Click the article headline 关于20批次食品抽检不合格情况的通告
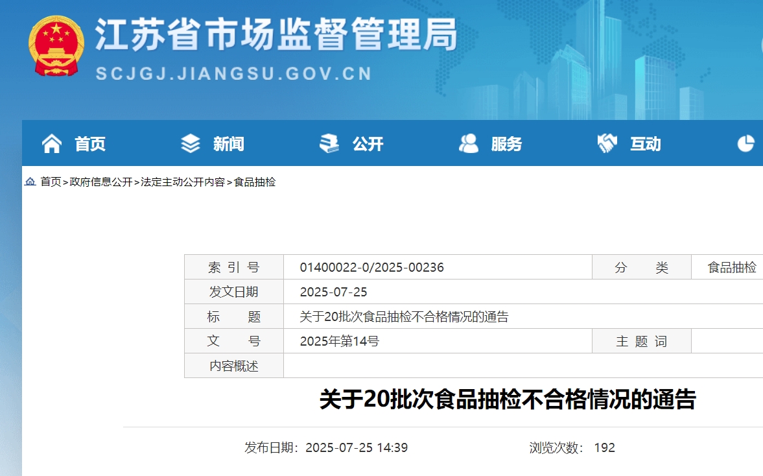 click(507, 399)
